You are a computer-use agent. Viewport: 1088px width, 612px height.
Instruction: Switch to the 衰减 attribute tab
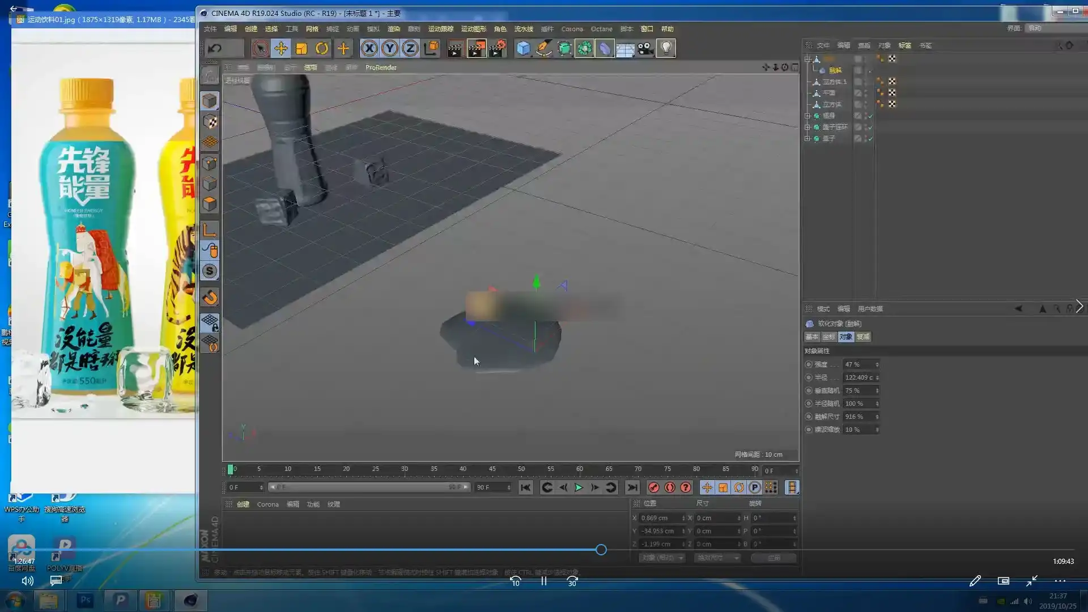click(863, 337)
